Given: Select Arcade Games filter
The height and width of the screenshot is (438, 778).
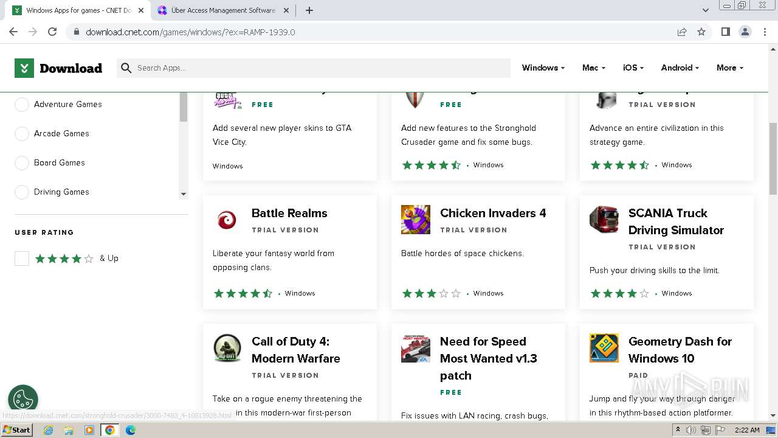Looking at the screenshot, I should click(22, 134).
